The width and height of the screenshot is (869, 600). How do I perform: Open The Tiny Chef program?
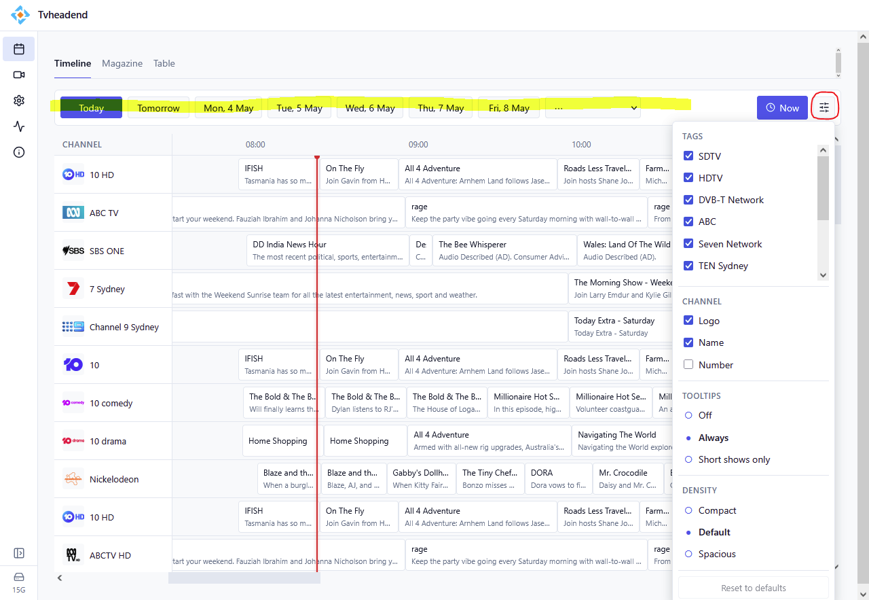tap(490, 479)
